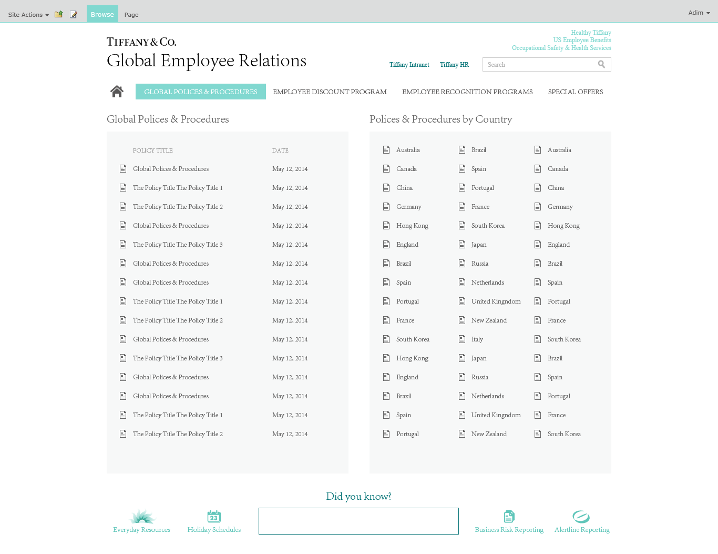
Task: Open Occupational Safety & Health Services link
Action: 561,48
